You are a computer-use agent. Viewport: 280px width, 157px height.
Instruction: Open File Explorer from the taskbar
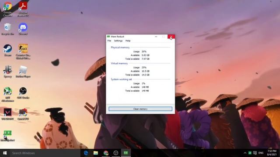[x=96, y=153]
